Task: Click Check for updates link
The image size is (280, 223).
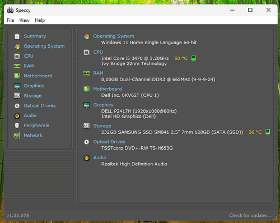Action: (250, 215)
